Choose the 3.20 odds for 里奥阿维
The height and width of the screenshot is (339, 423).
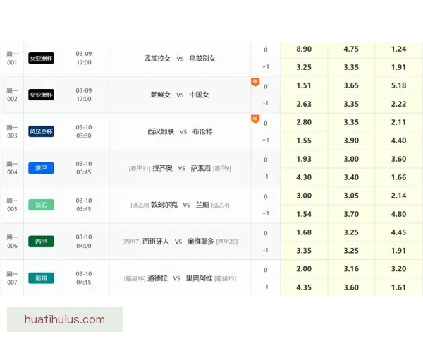pos(399,269)
